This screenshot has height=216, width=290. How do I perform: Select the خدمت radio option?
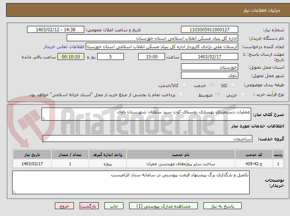[x=211, y=85]
